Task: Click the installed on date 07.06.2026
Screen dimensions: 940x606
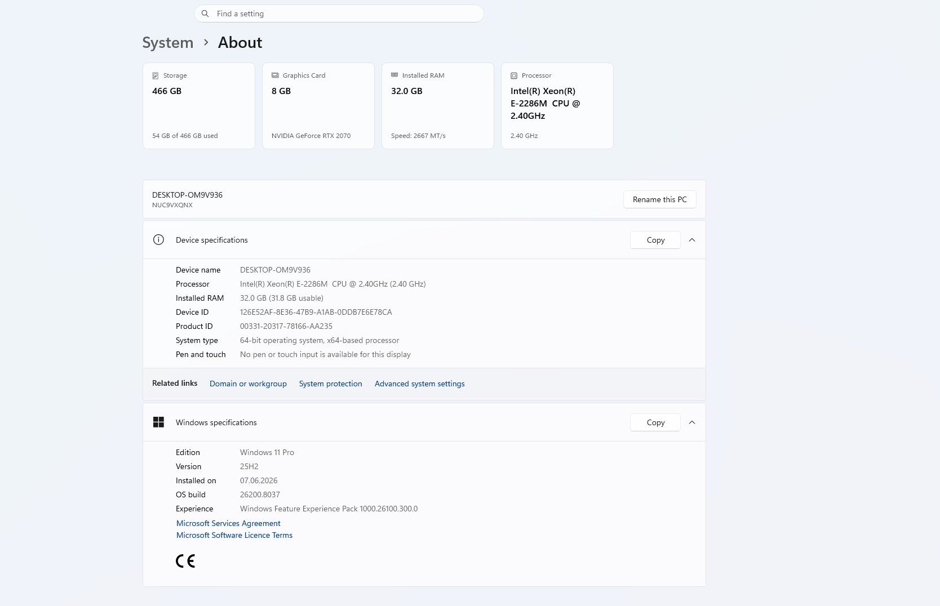Action: [259, 480]
